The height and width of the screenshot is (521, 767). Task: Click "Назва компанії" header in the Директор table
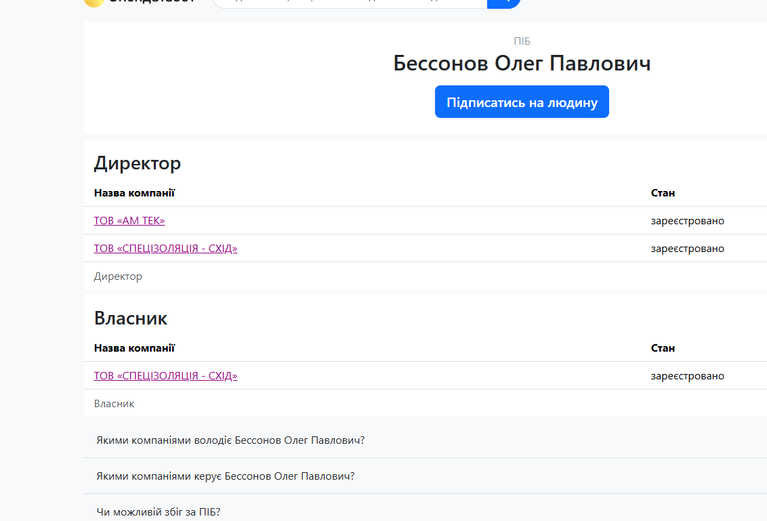(134, 192)
